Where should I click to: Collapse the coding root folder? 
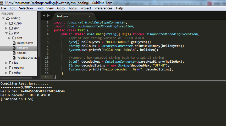(3, 18)
